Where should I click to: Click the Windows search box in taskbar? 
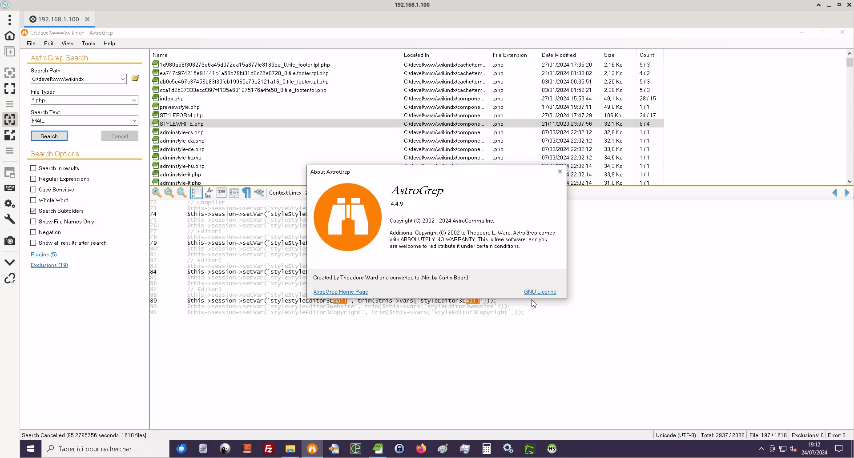click(x=105, y=449)
